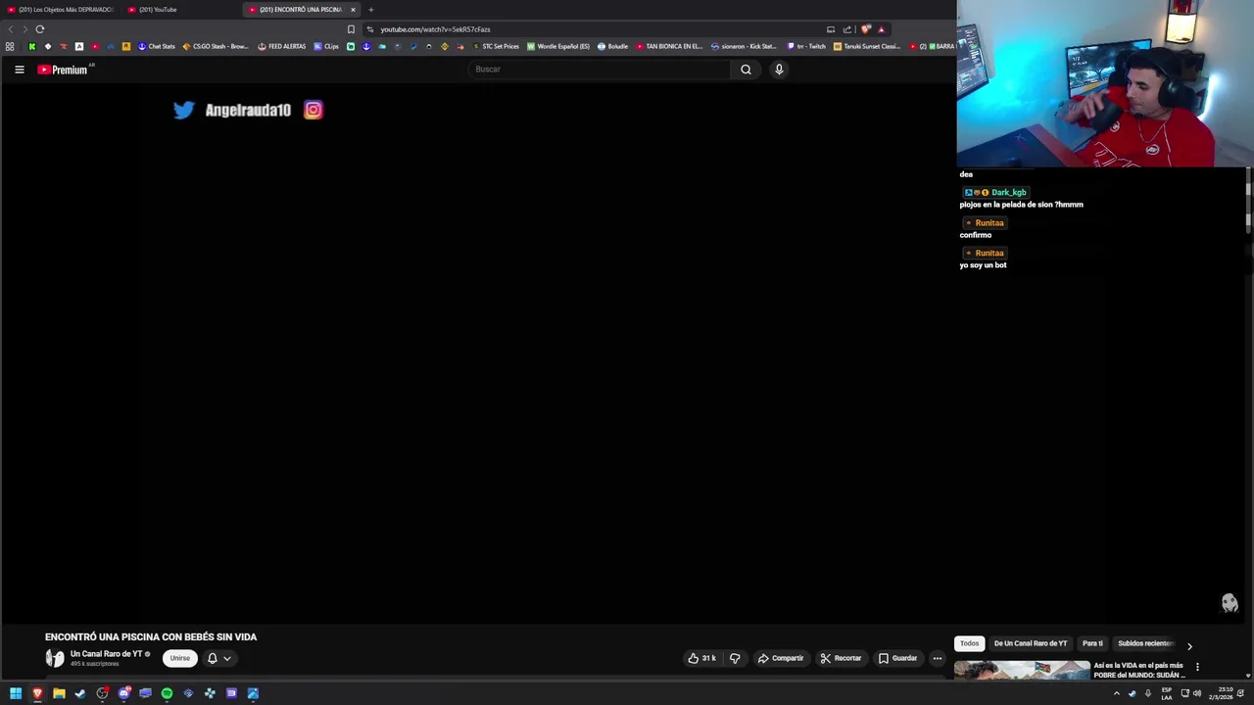Open Un Canal Raro de YT channel avatar

(55, 658)
